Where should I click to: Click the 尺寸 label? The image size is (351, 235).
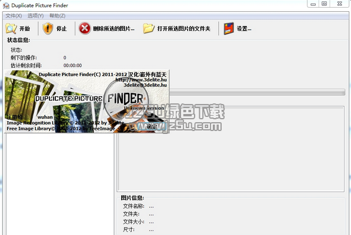point(129,230)
